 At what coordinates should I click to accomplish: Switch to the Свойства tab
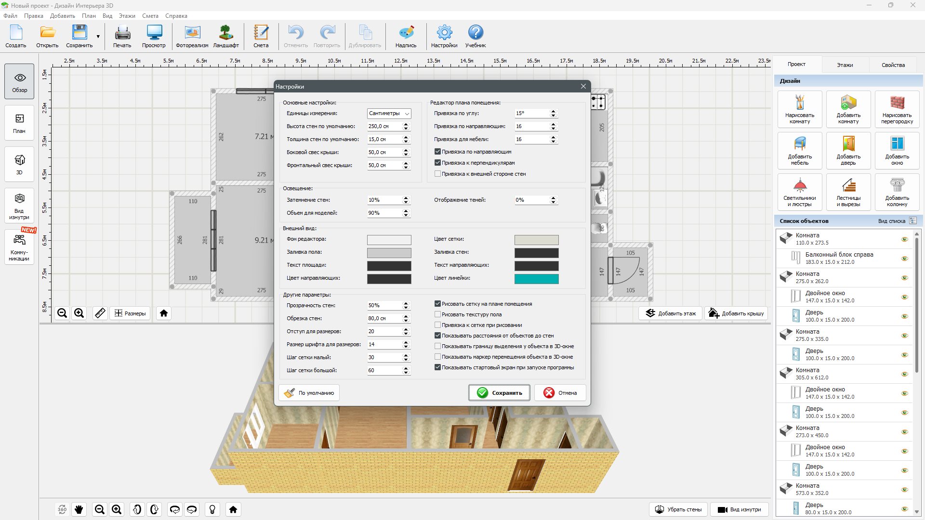pos(893,65)
